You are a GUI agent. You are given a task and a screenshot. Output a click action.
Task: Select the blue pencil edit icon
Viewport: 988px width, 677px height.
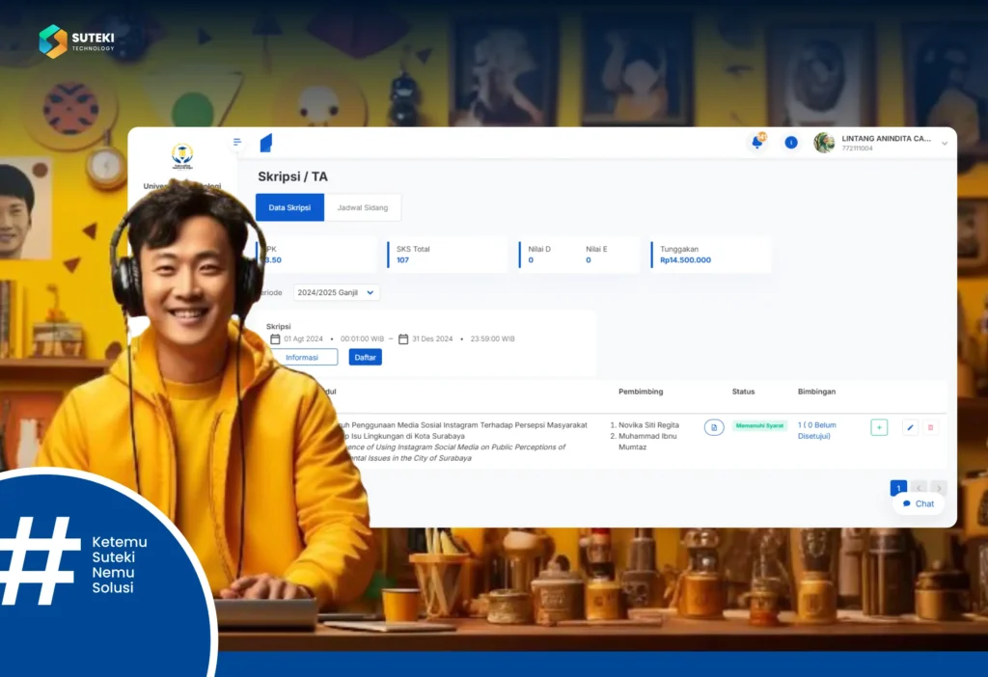pos(909,425)
